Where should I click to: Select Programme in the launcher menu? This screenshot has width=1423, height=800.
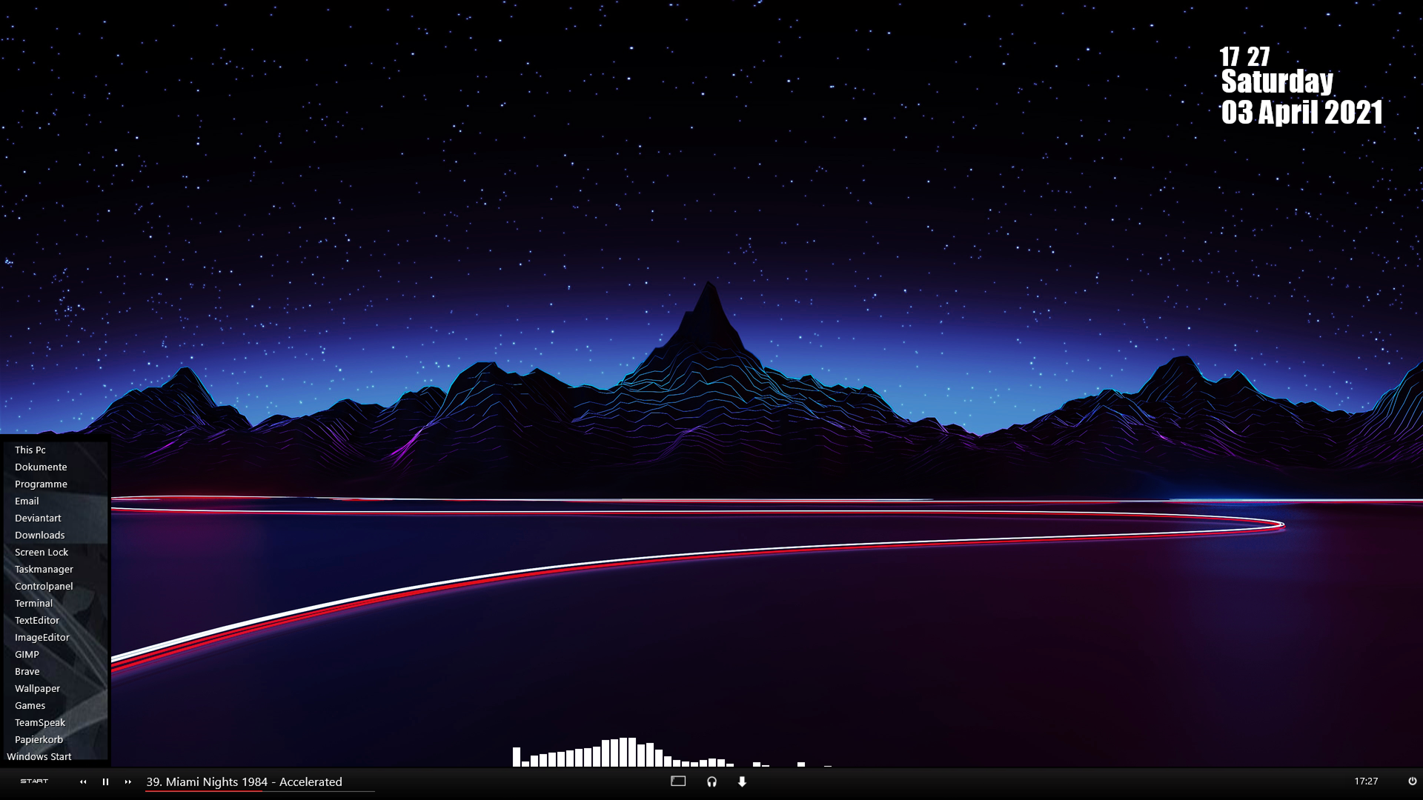point(41,484)
